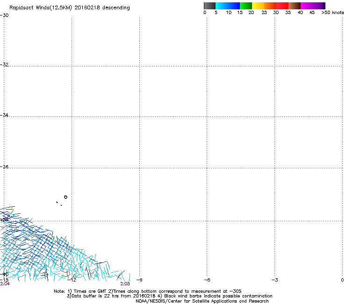Image resolution: width=346 pixels, height=304 pixels.
Task: Choose the brown 35-40 knots legend segment
Action: coord(295,6)
